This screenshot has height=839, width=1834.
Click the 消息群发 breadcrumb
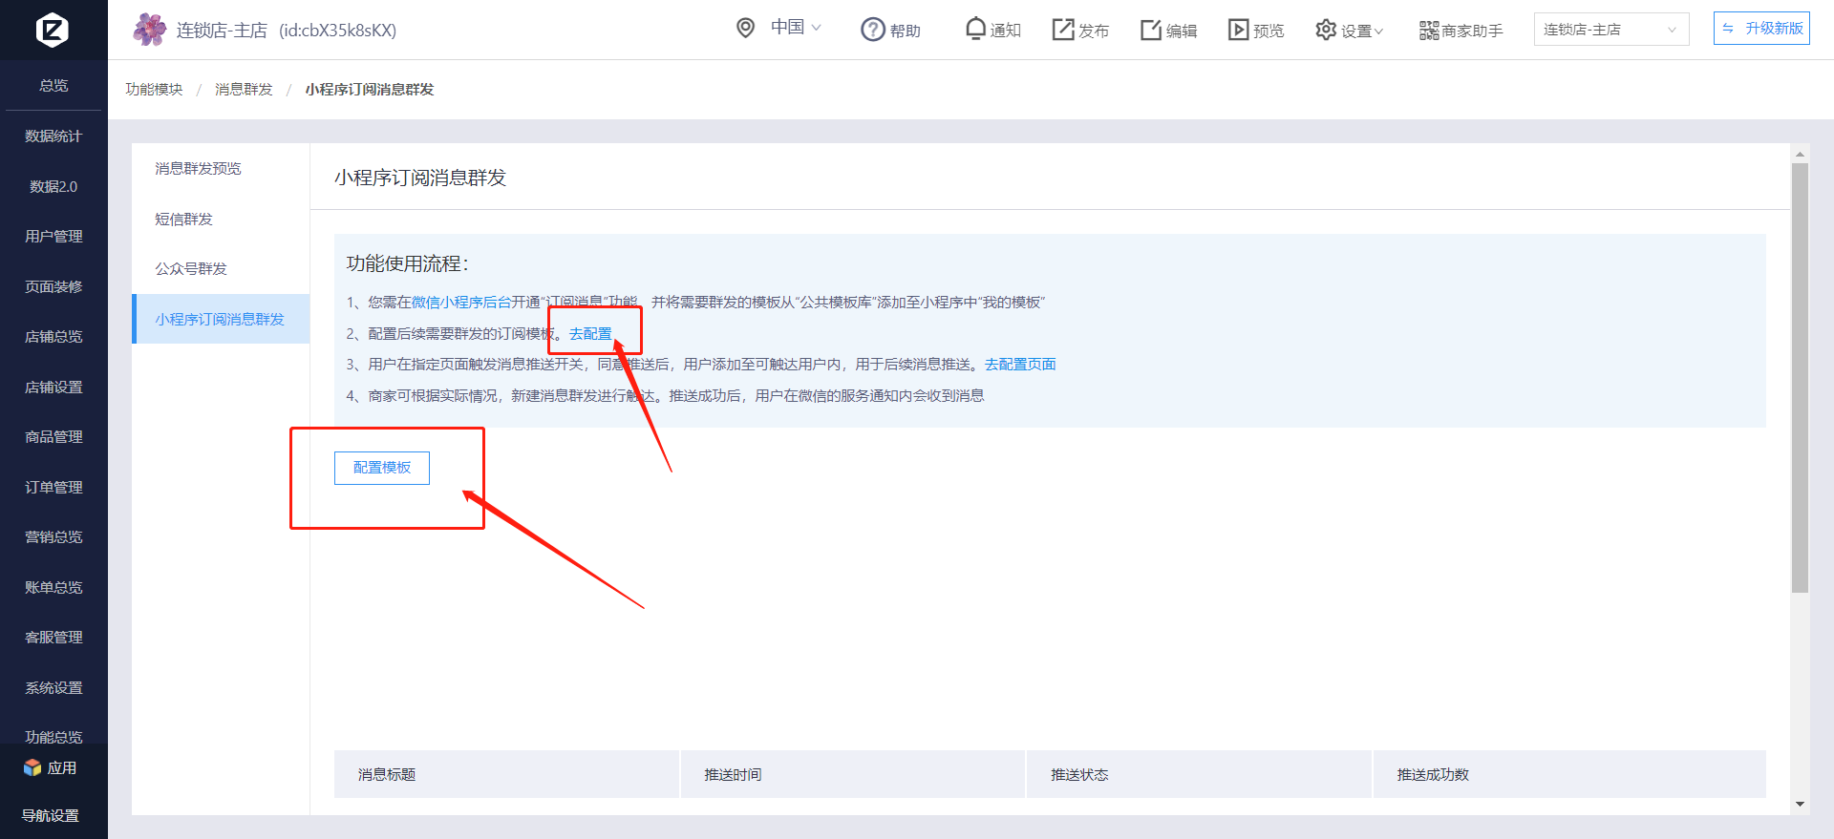(x=244, y=89)
